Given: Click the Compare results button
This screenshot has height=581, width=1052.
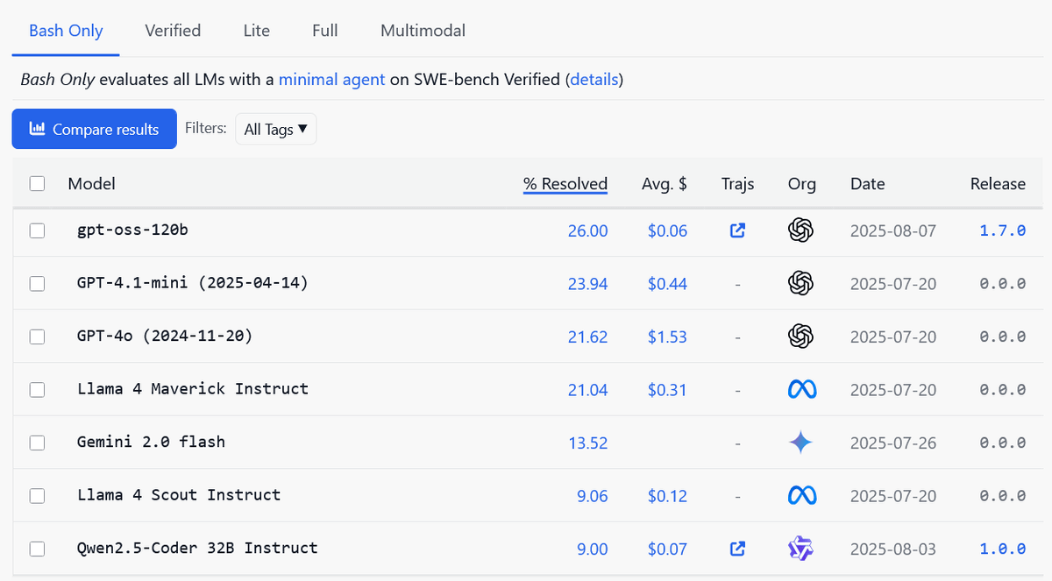Looking at the screenshot, I should pyautogui.click(x=95, y=129).
